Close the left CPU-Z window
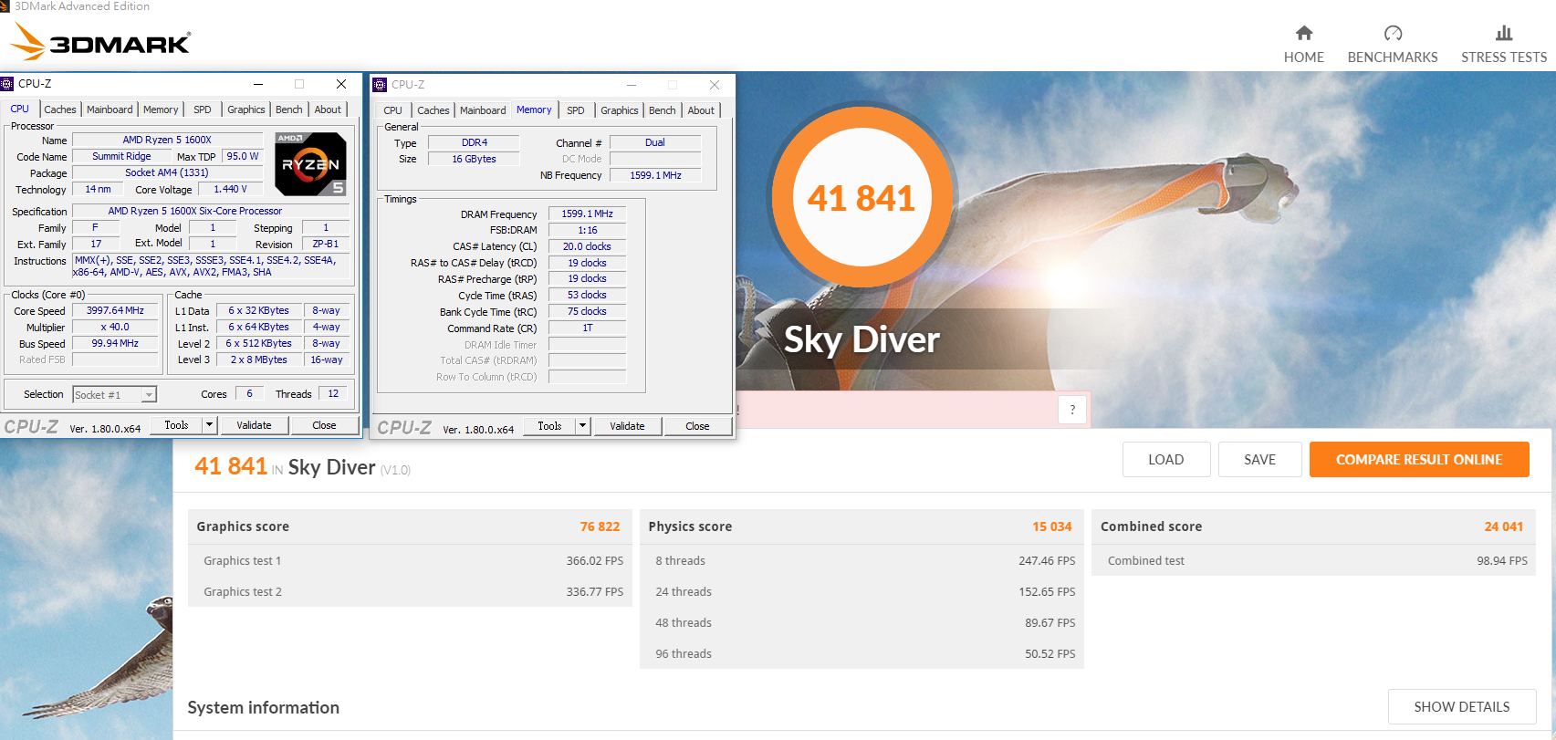Viewport: 1556px width, 740px height. (340, 84)
